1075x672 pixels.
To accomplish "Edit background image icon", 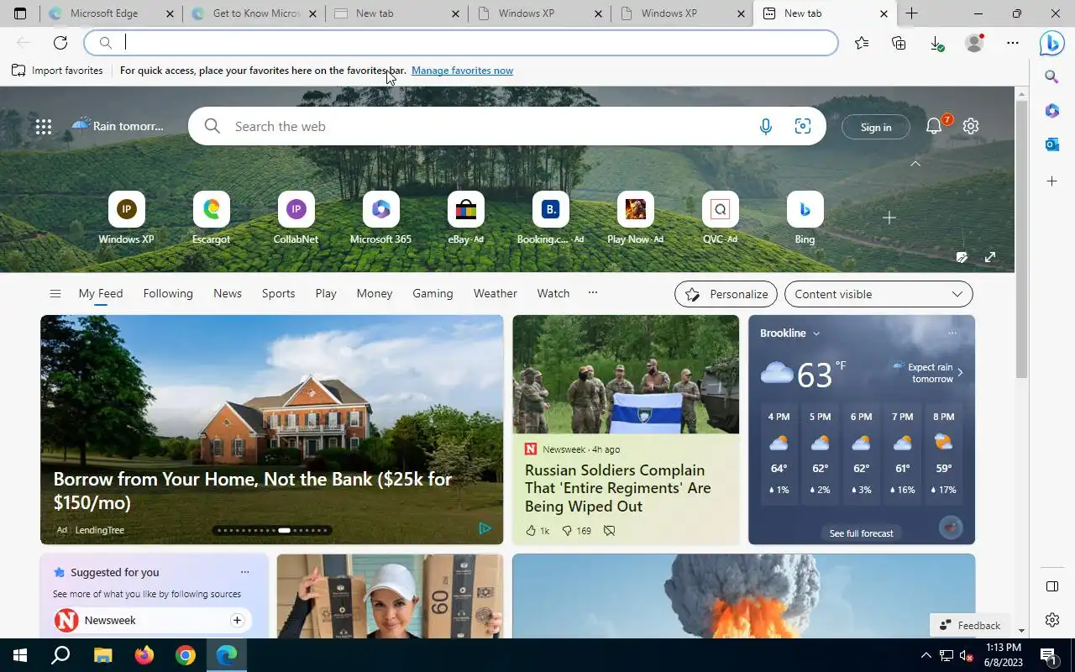I will pos(962,257).
